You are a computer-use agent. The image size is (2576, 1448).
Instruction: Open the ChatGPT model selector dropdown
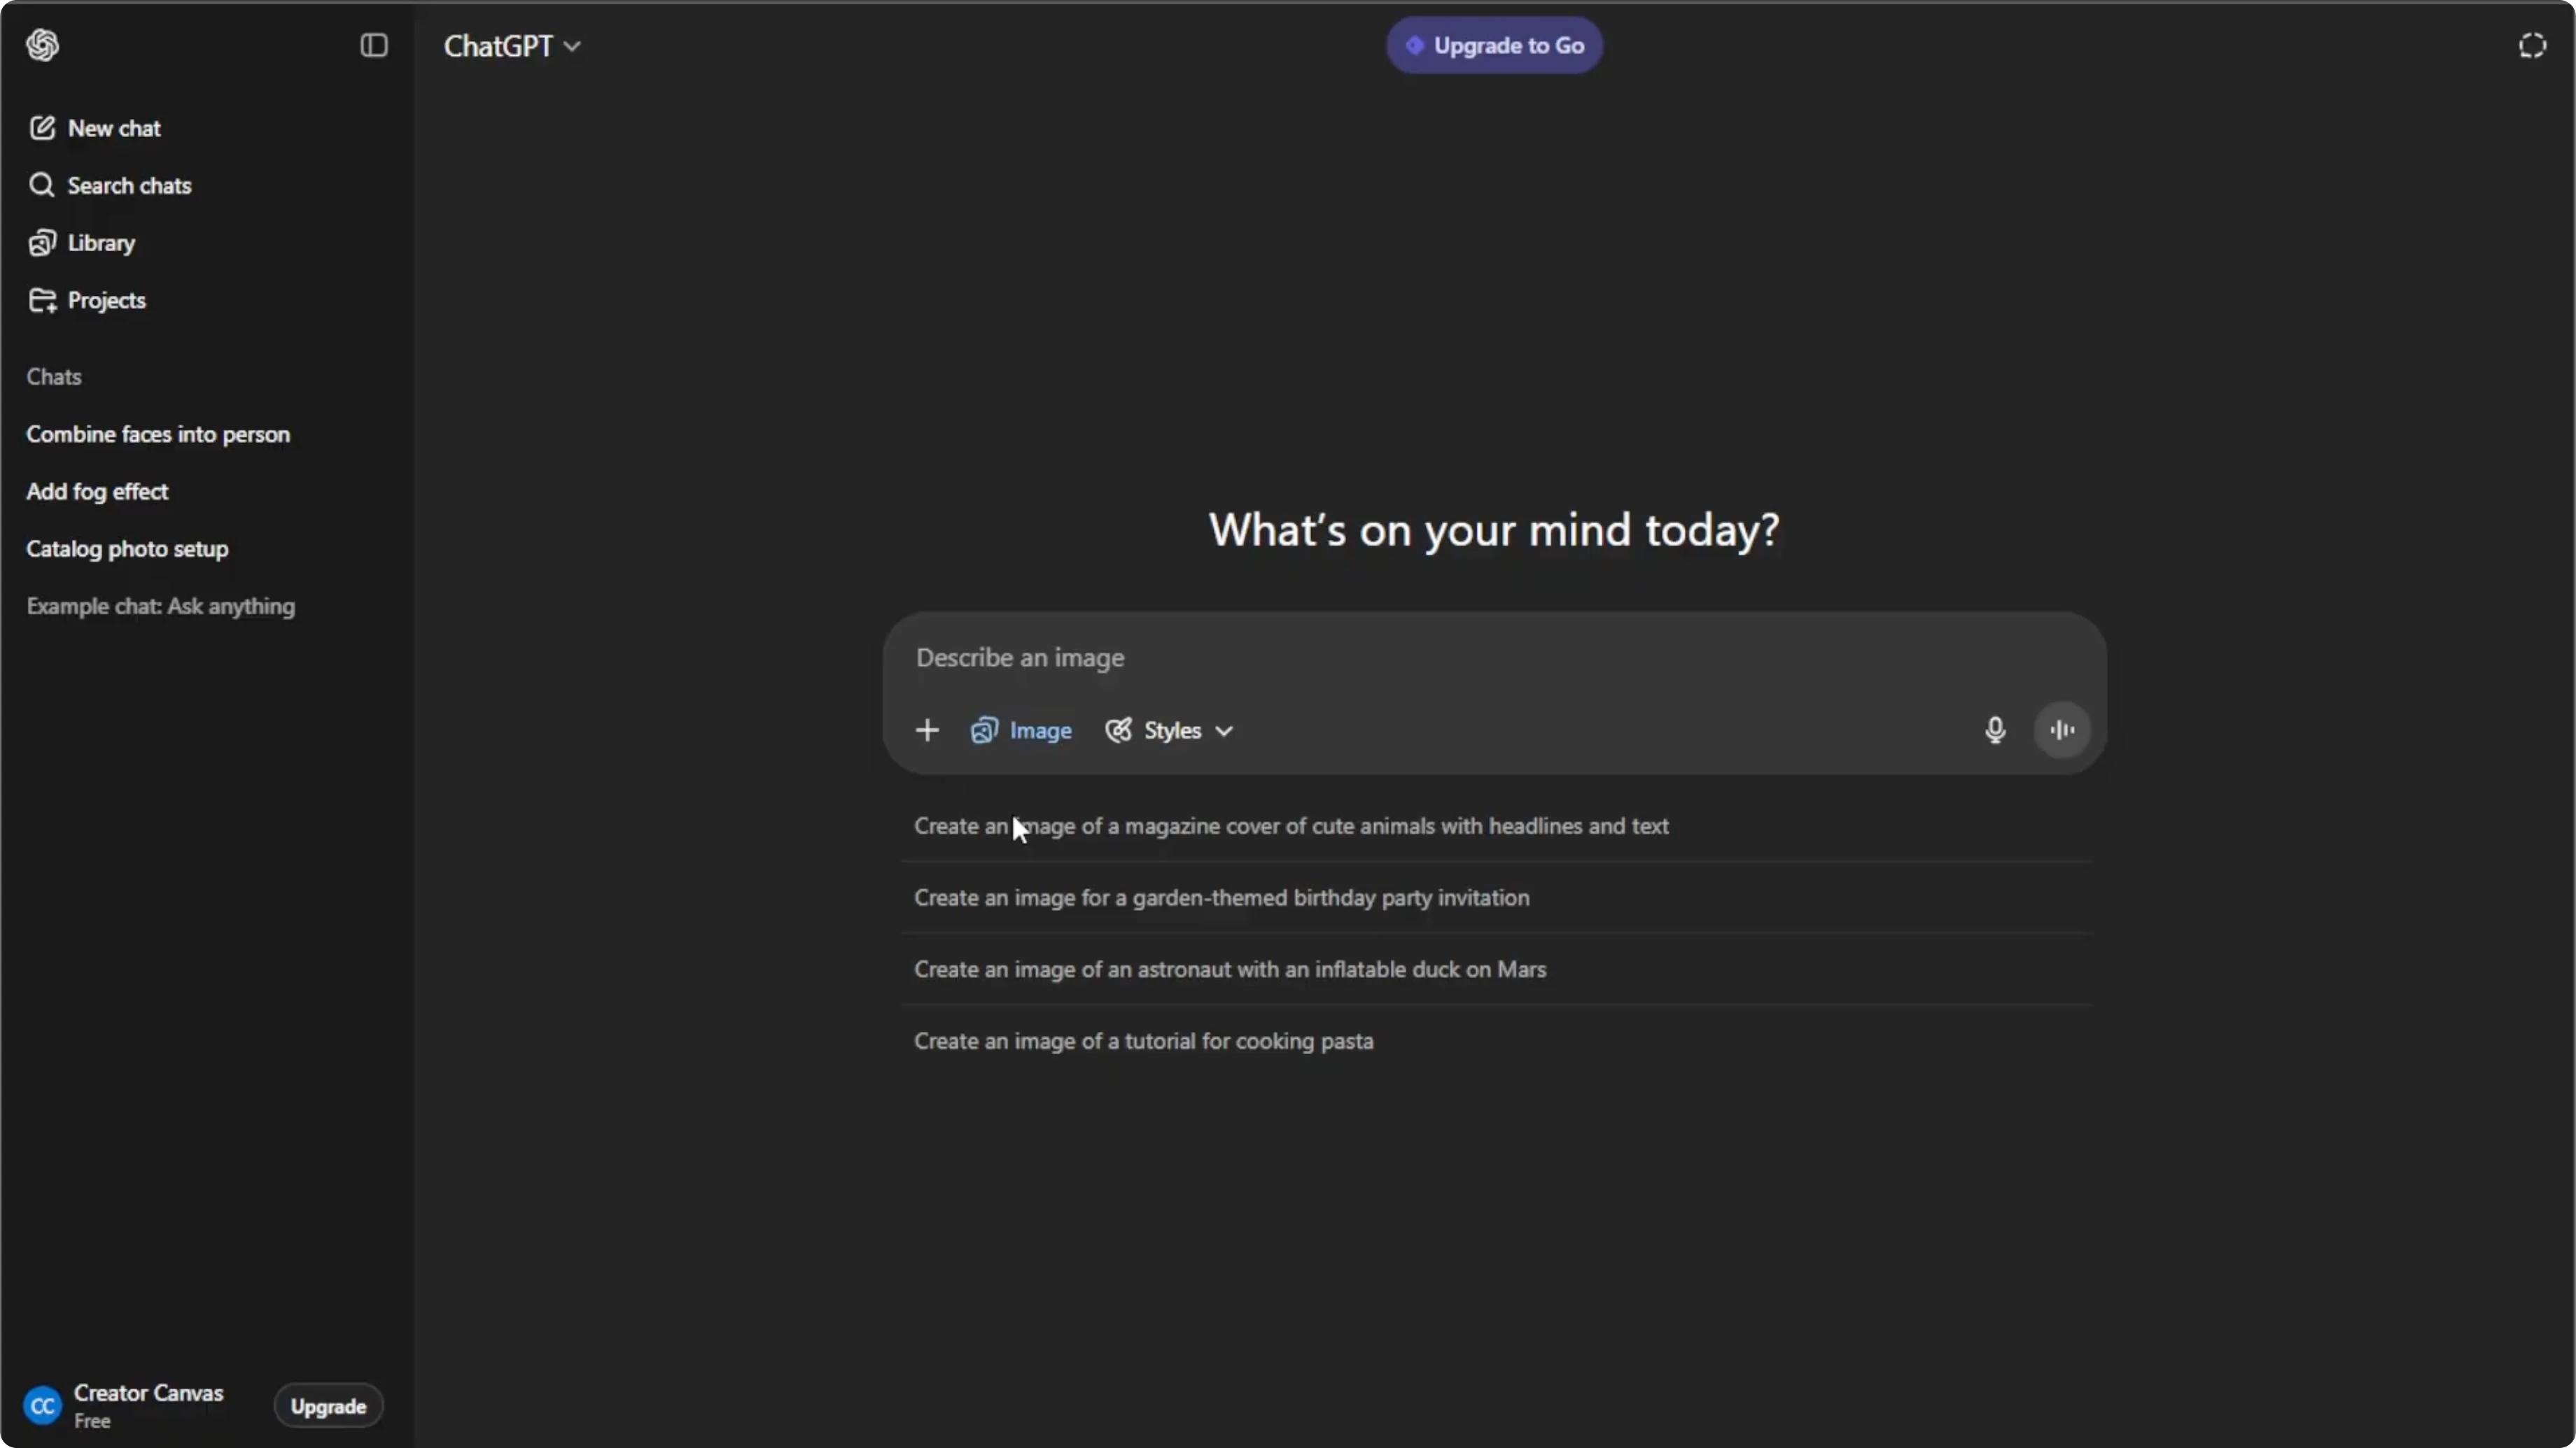(x=512, y=46)
